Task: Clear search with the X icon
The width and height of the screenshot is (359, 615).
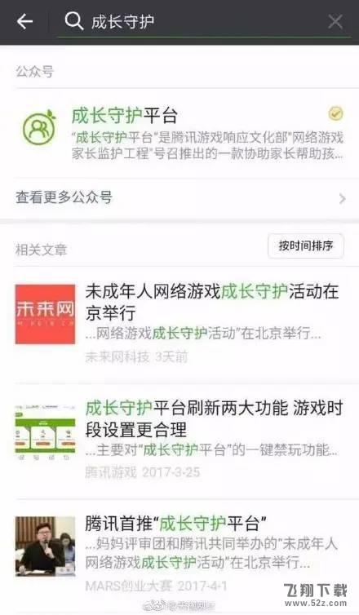Action: [x=335, y=21]
